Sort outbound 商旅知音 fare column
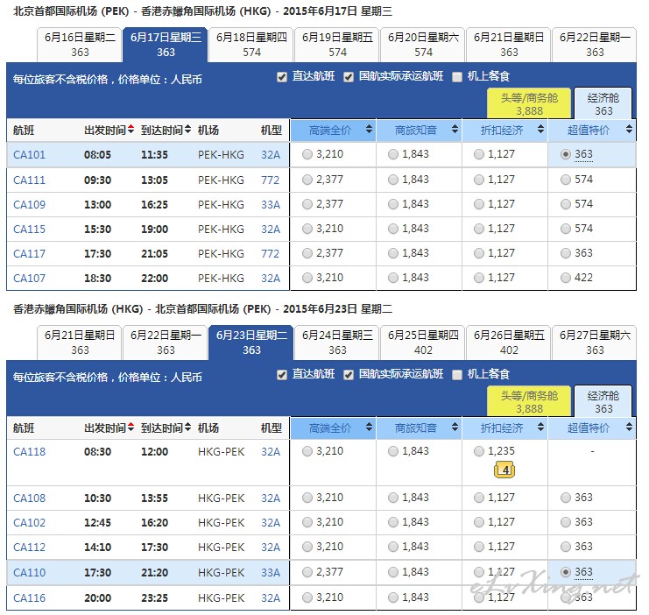 pyautogui.click(x=455, y=129)
